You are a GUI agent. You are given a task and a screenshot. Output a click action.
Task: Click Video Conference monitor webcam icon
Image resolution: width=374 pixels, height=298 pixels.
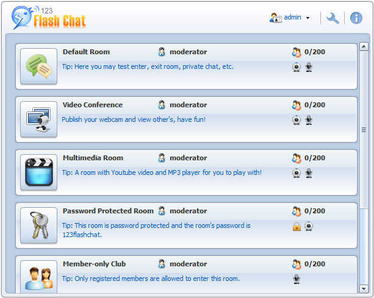coord(38,119)
